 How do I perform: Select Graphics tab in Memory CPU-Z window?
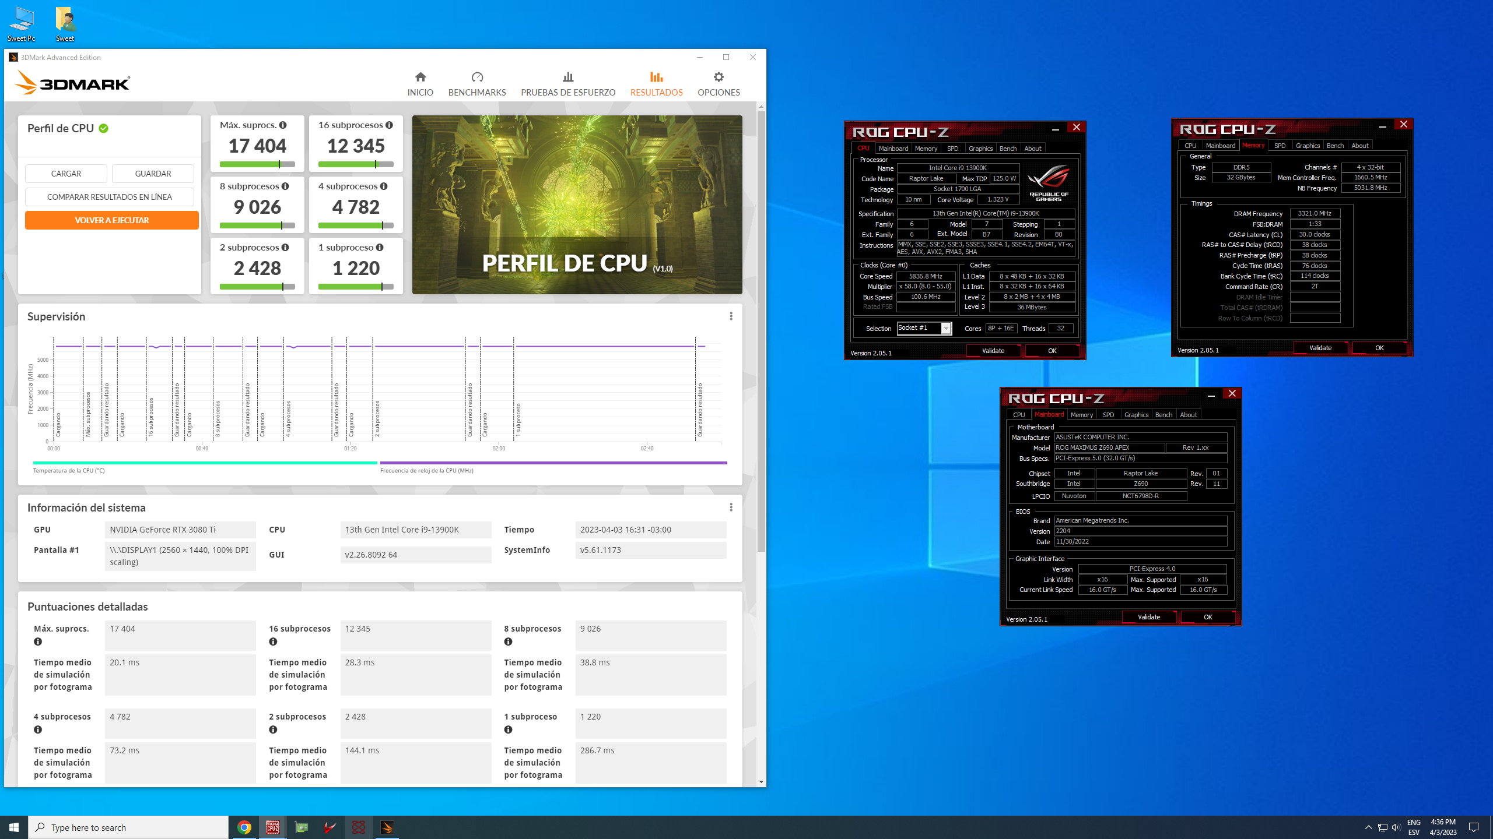[x=1308, y=146]
